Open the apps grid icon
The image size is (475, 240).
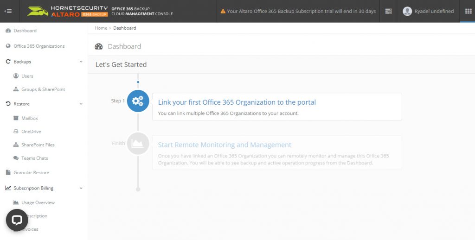(468, 11)
